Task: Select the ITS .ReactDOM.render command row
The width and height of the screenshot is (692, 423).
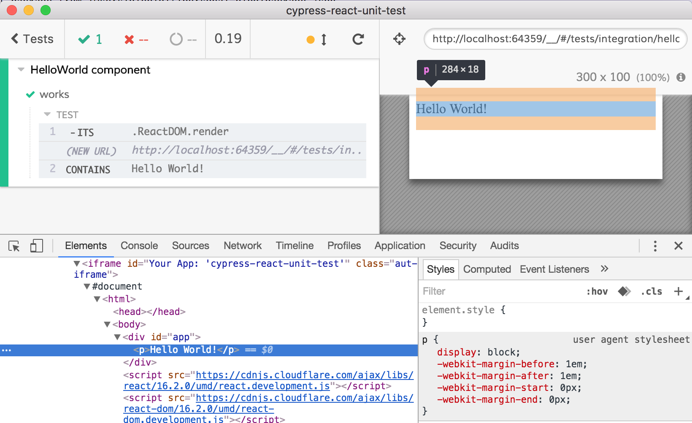Action: [x=203, y=132]
